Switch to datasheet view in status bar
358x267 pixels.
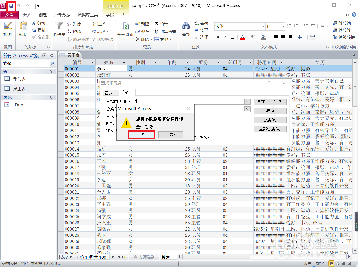[331, 264]
